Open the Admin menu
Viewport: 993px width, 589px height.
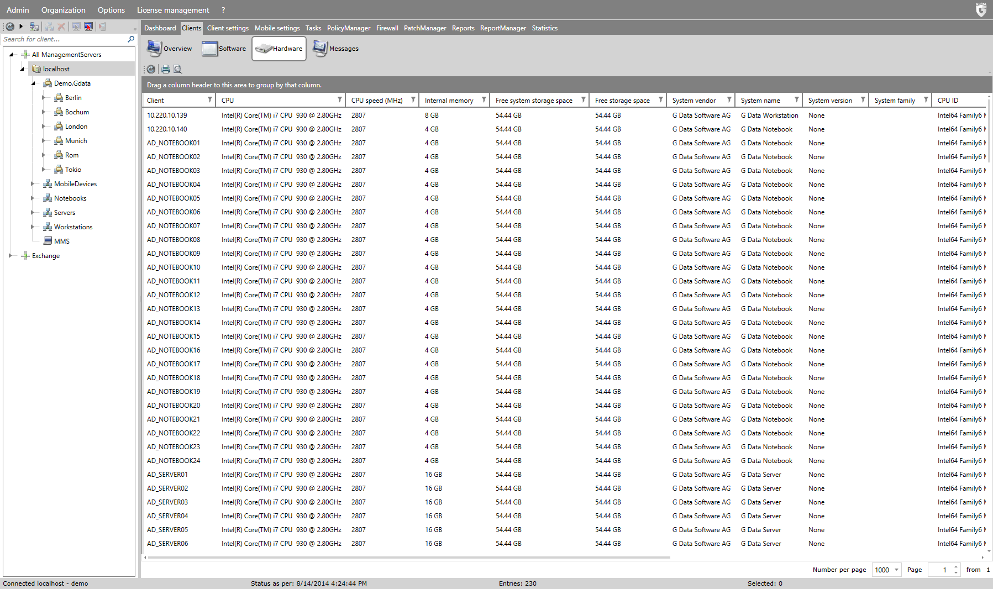point(18,10)
